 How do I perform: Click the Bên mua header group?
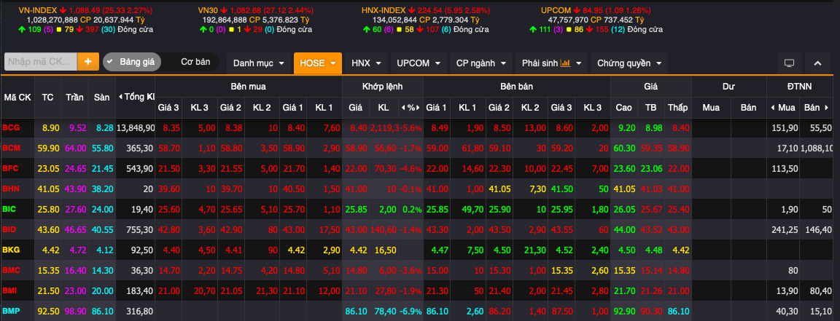pyautogui.click(x=249, y=86)
